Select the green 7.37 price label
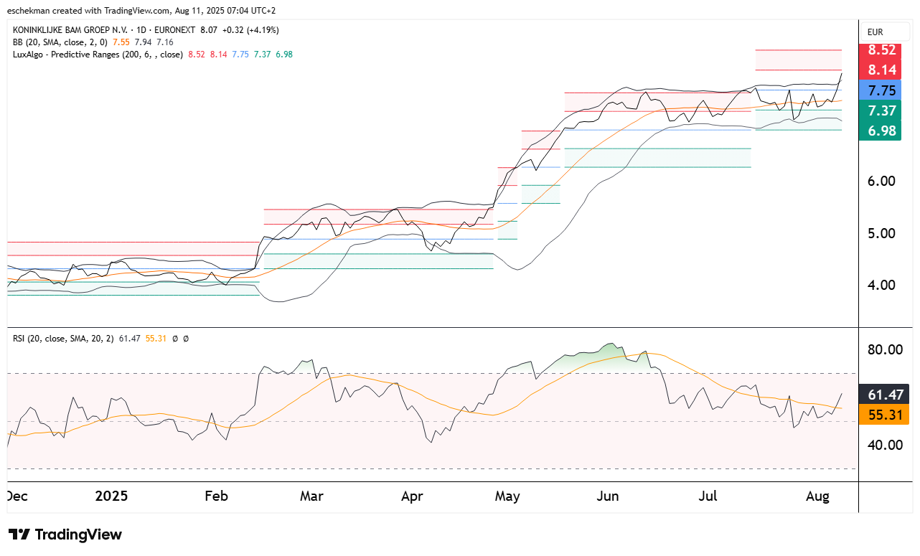 [x=881, y=110]
